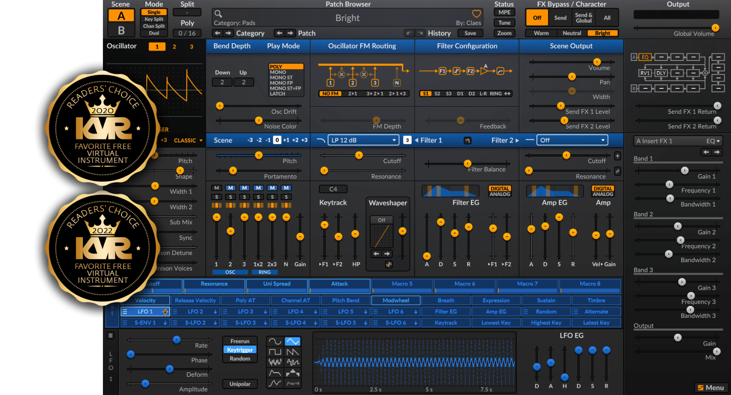Enable Unipolar LFO mode
The image size is (731, 395).
pos(240,384)
